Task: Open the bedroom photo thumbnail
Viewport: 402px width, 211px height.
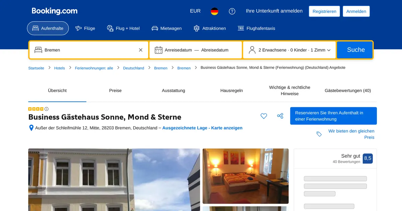Action: click(246, 176)
